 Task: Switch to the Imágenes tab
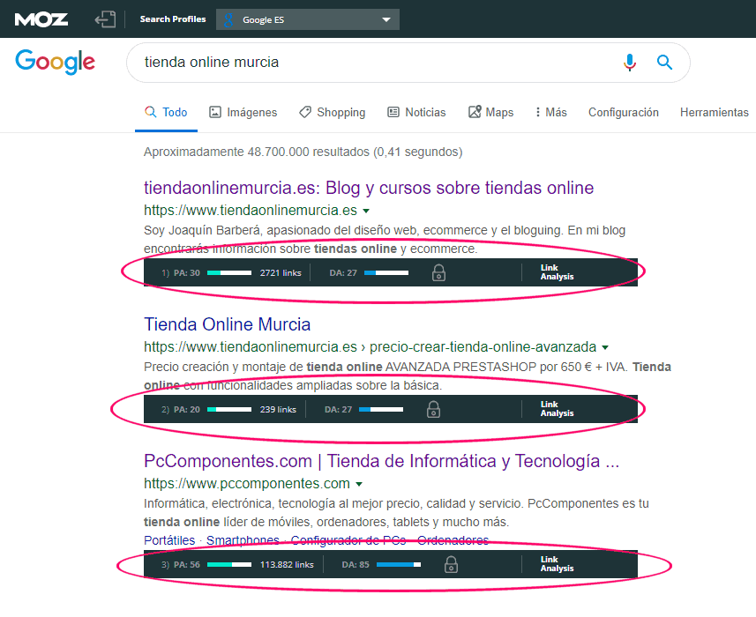point(243,112)
